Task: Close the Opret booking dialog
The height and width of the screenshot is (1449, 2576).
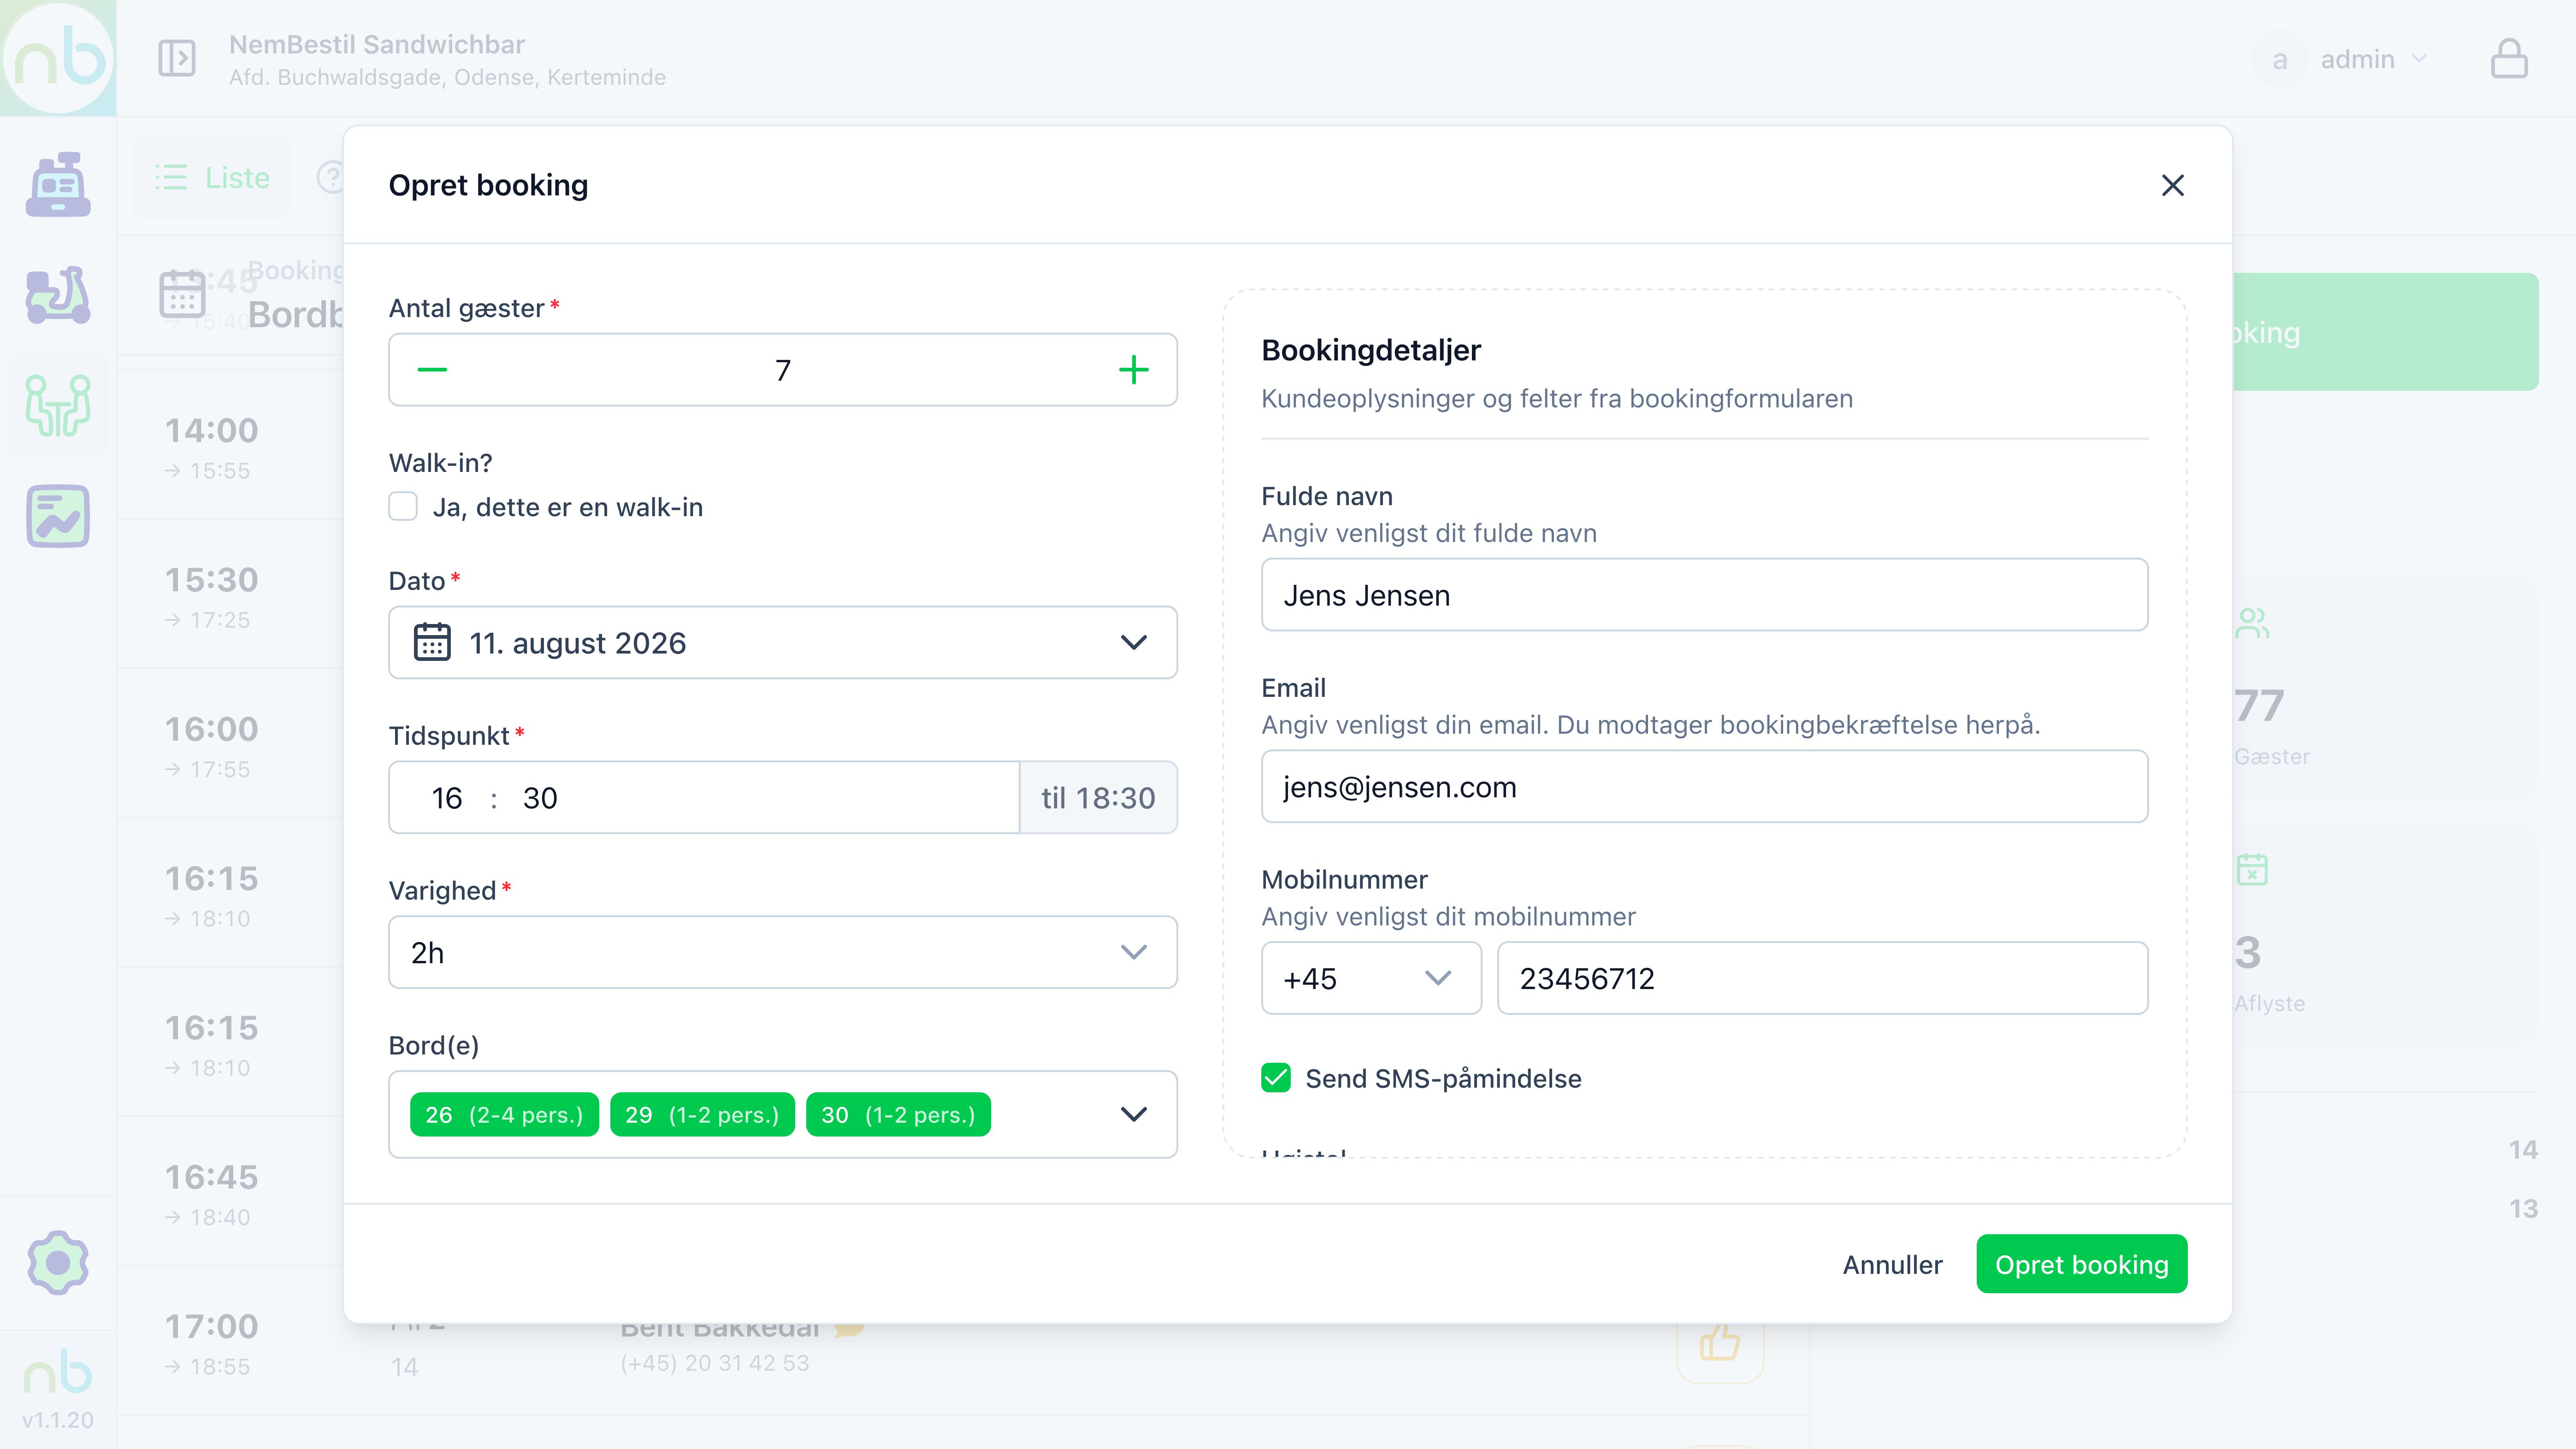Action: [2172, 185]
